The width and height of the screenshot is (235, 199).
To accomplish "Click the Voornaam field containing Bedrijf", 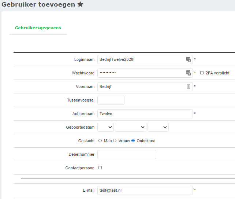I will [141, 86].
